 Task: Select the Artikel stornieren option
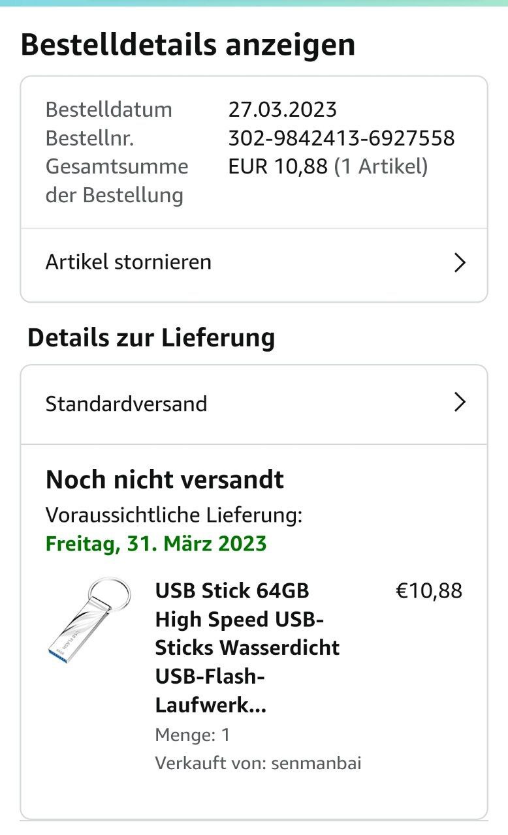(x=129, y=262)
